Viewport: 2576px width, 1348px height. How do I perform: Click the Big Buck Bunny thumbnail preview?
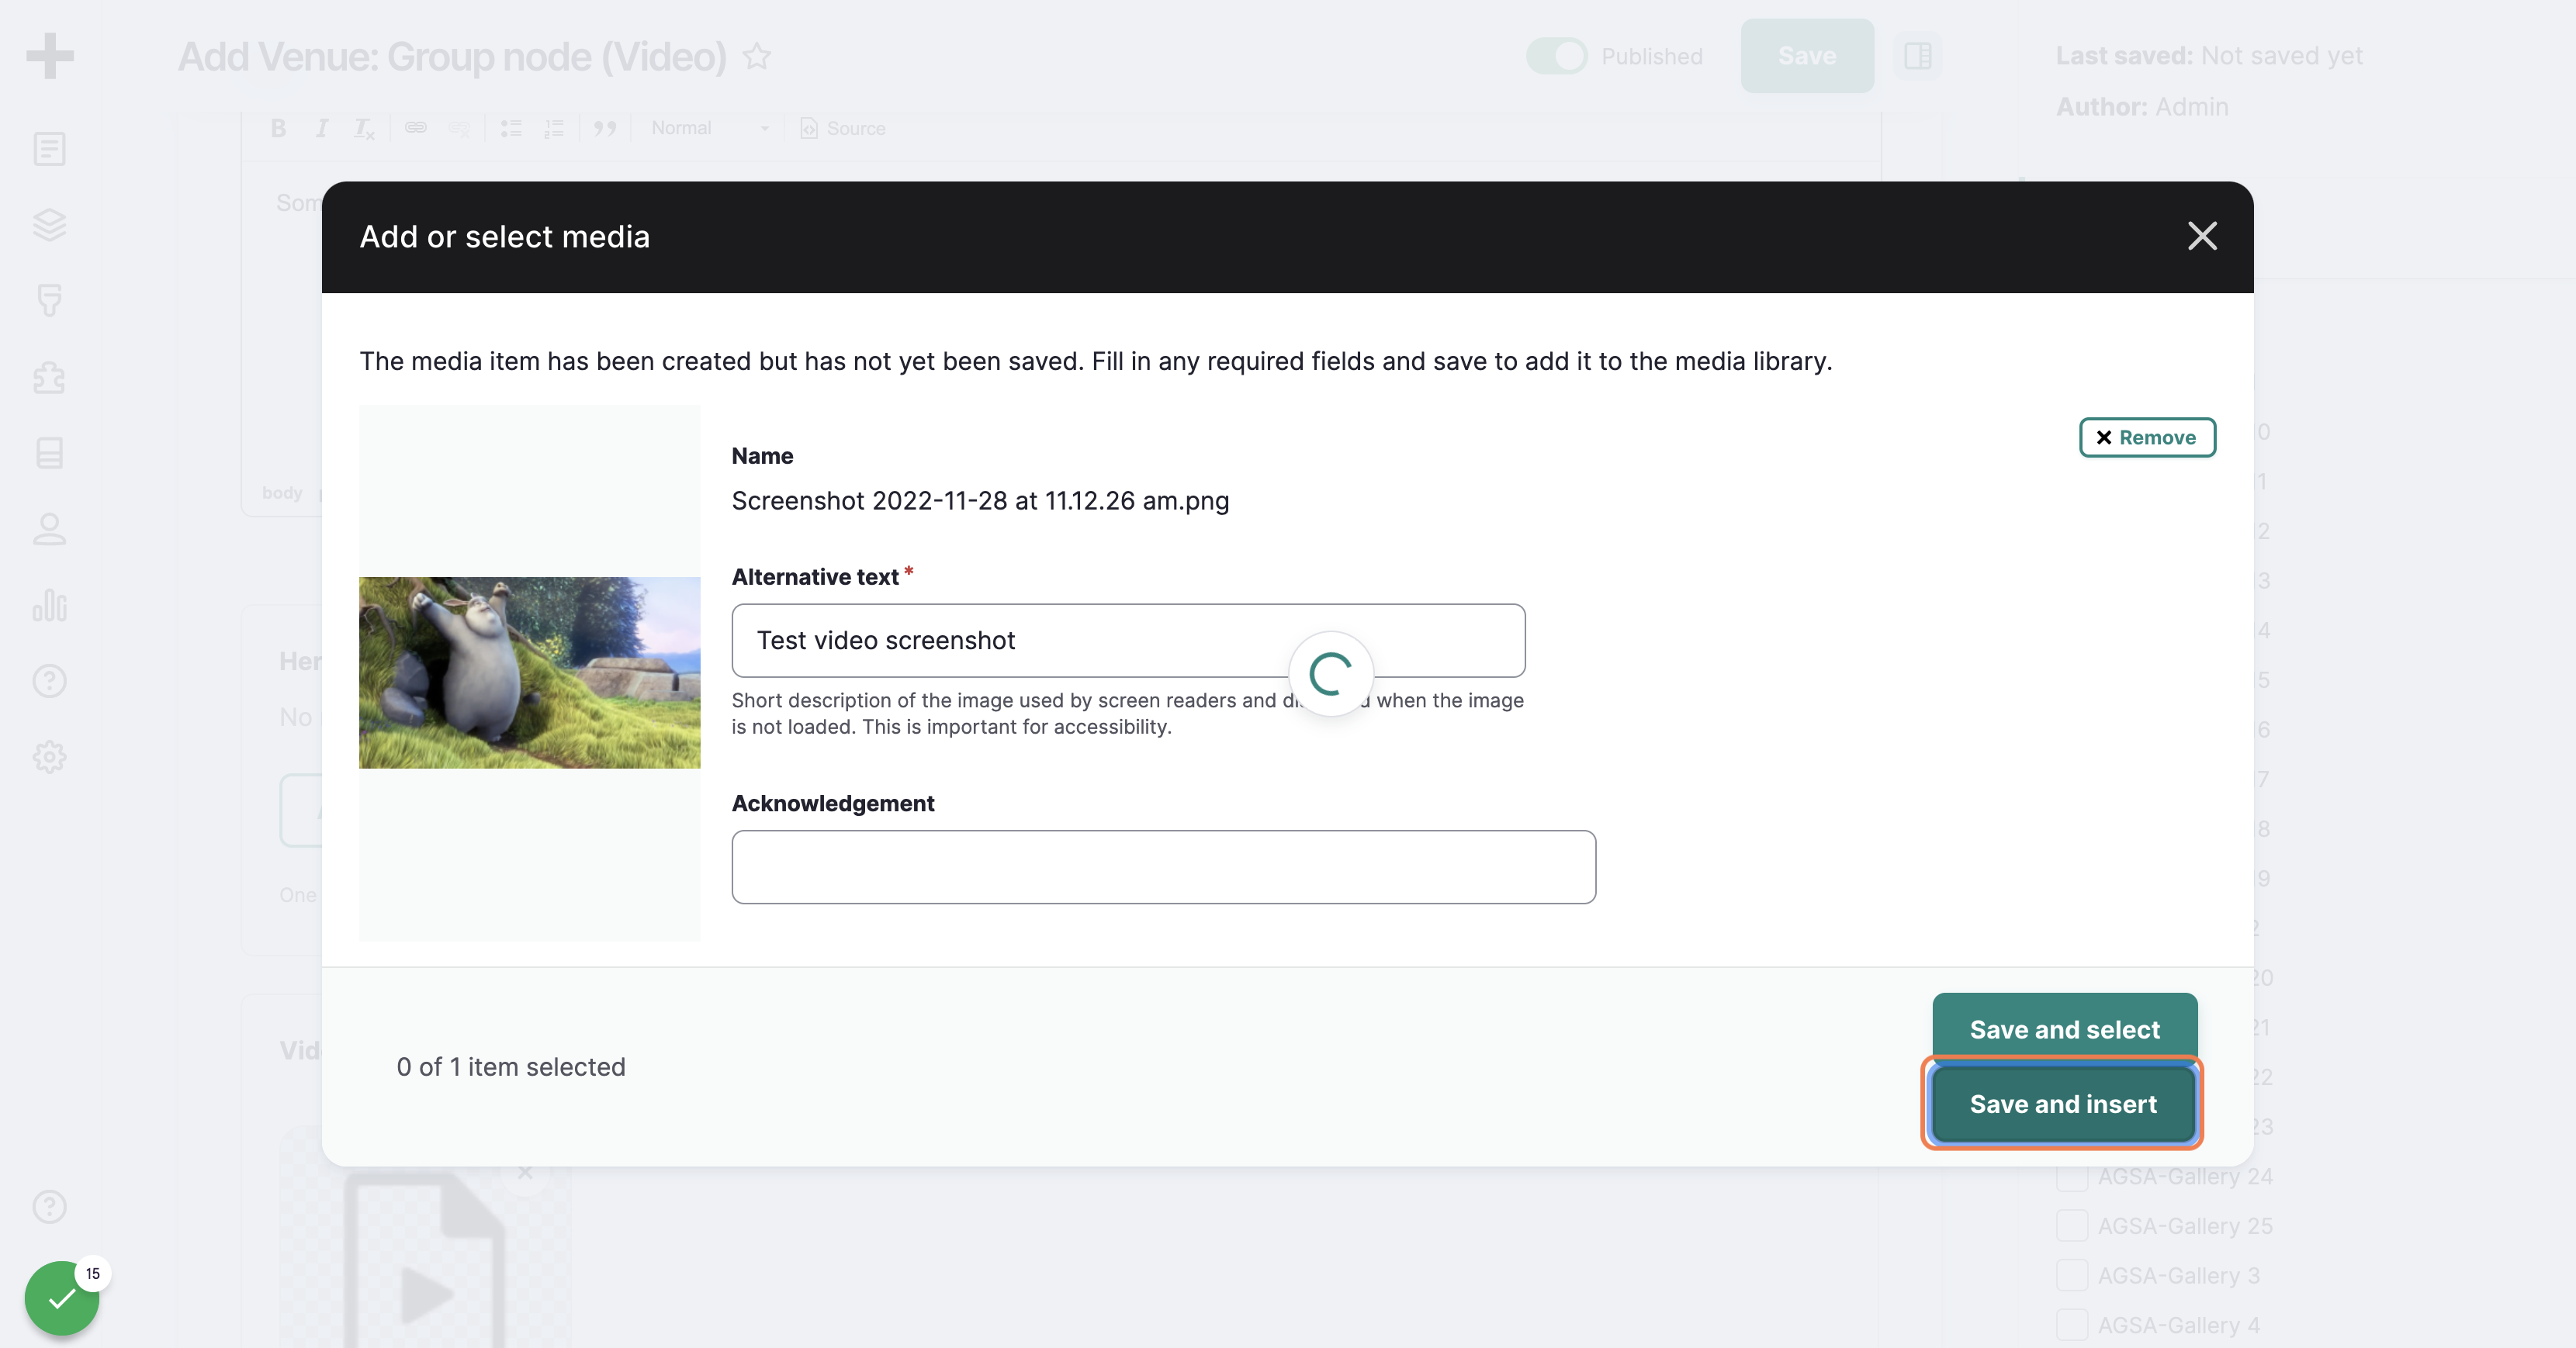[x=529, y=672]
